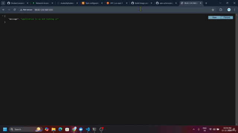238x133 pixels.
Task: Go back to the previous page
Action: [3, 10]
